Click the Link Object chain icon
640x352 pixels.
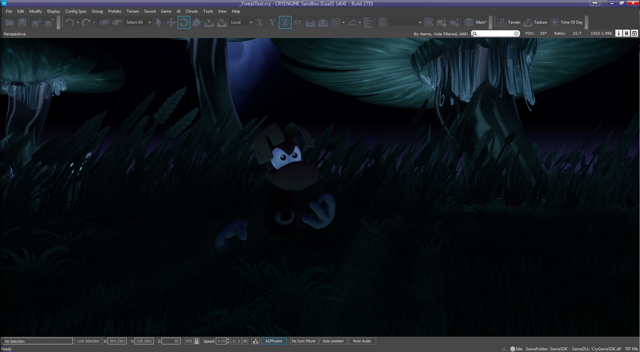pos(105,22)
